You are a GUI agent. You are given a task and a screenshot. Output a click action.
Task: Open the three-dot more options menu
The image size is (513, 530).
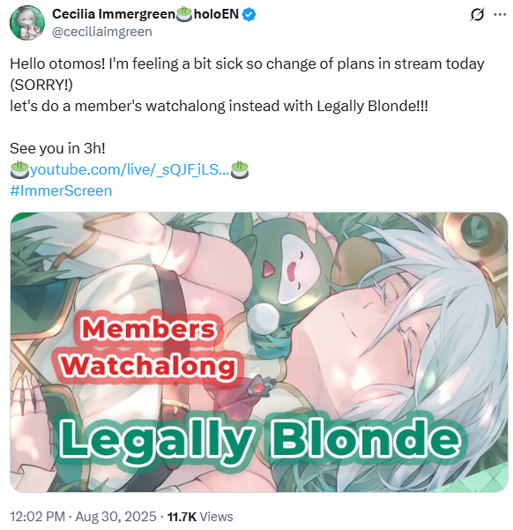click(x=500, y=14)
